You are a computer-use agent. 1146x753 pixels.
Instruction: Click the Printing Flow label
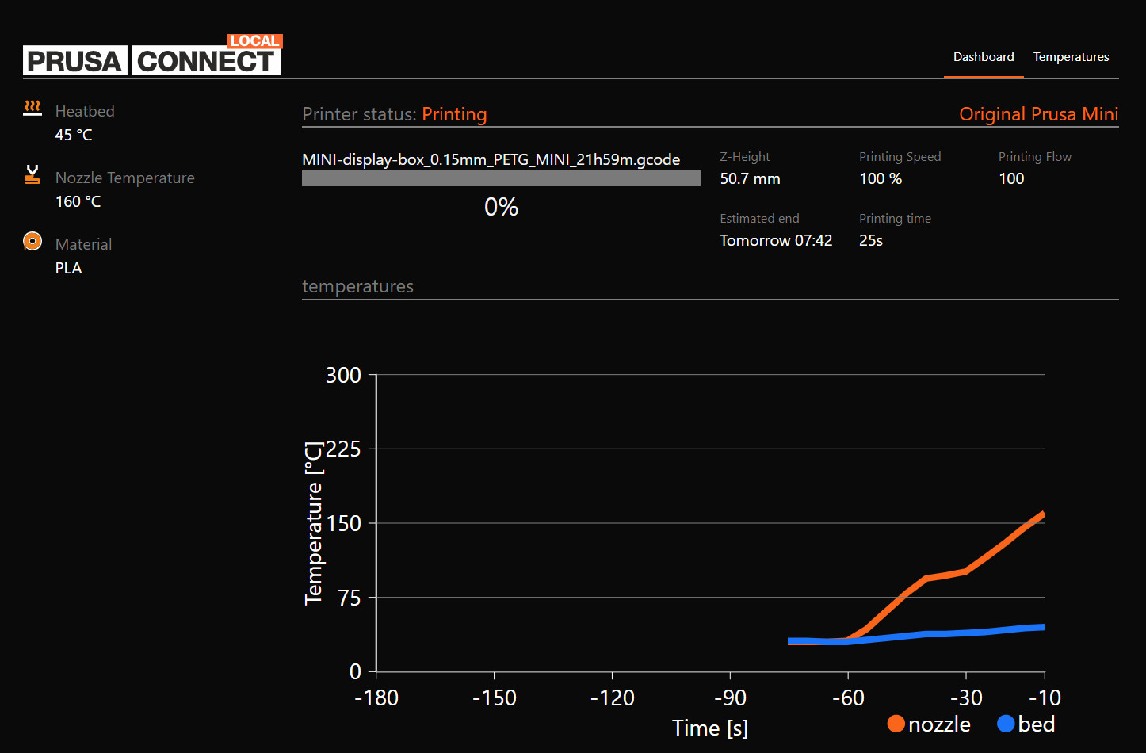coord(1034,157)
